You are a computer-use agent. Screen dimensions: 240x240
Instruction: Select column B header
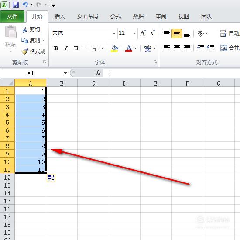(x=62, y=83)
